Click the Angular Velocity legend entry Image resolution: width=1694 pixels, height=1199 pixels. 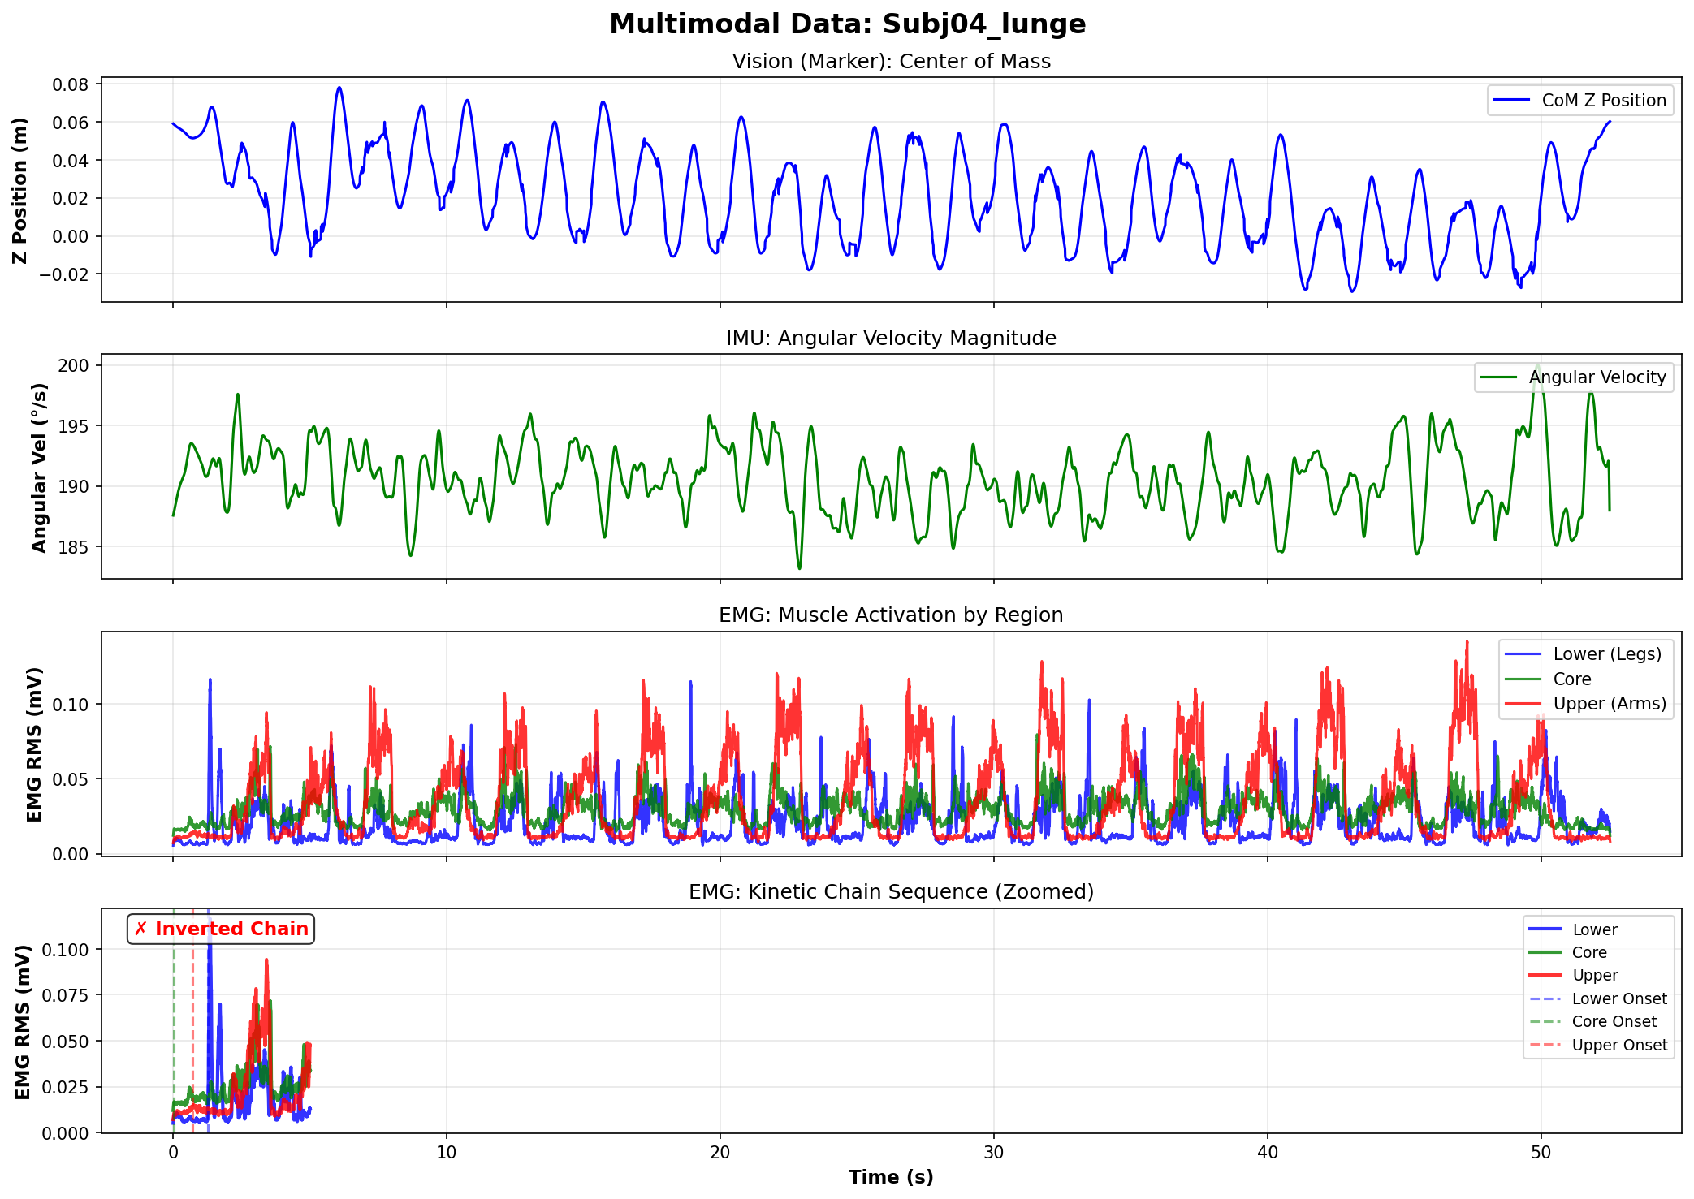pos(1597,377)
